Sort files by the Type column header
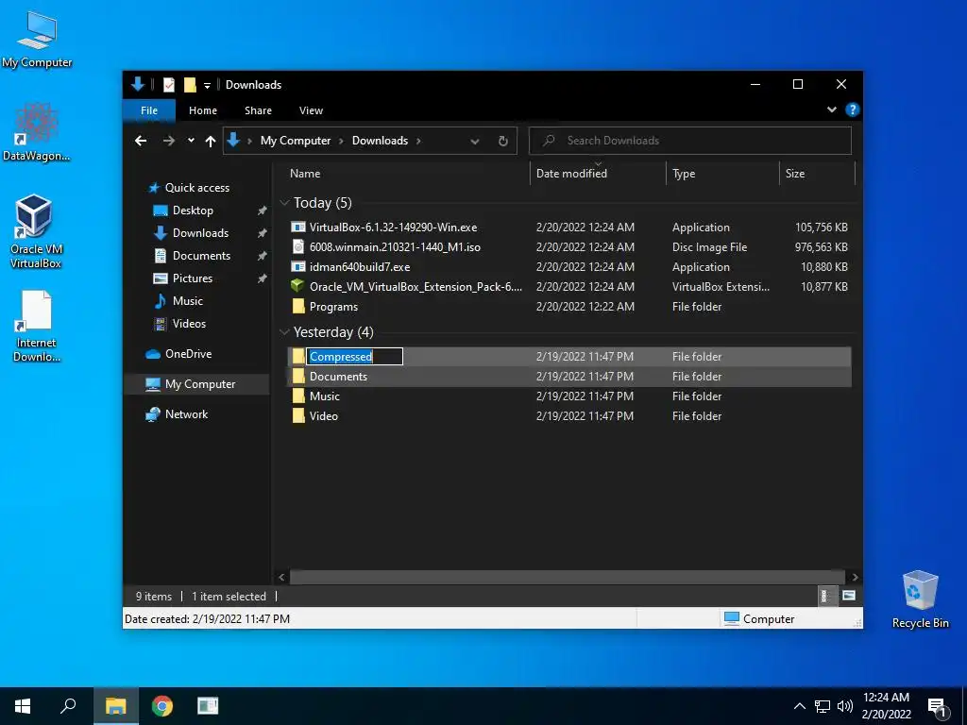This screenshot has width=967, height=725. tap(722, 174)
